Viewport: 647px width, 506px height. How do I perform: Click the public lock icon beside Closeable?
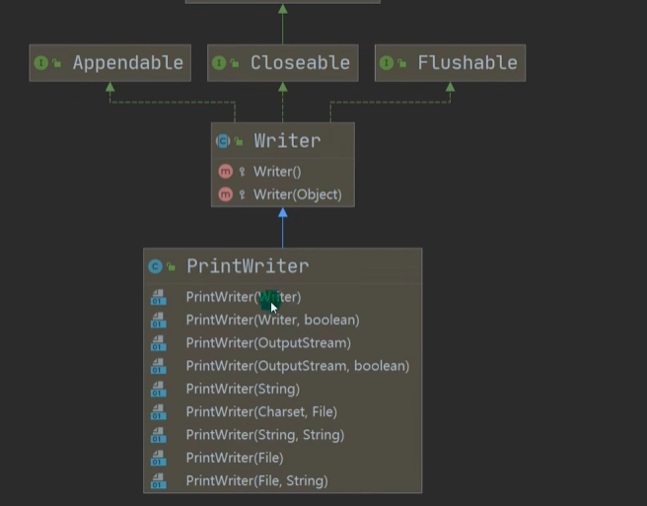(235, 63)
